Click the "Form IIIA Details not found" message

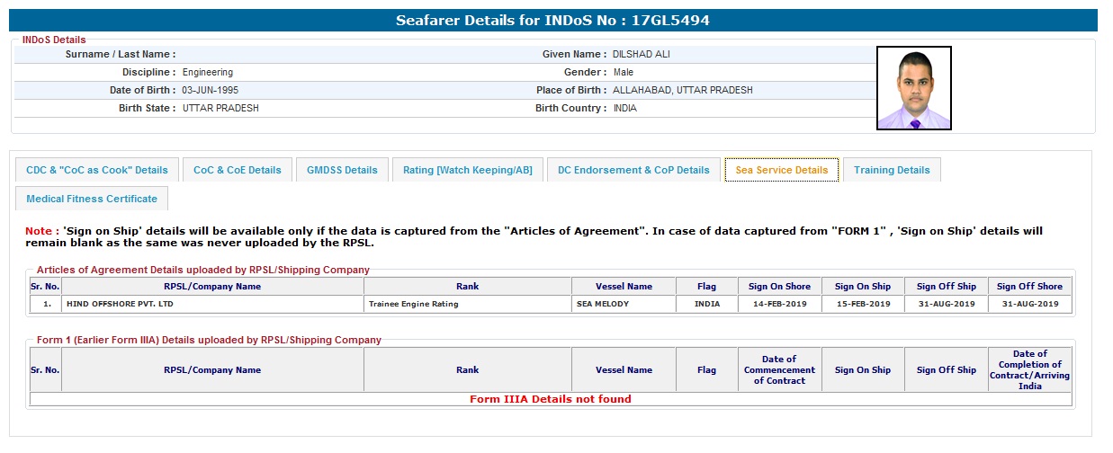coord(550,399)
